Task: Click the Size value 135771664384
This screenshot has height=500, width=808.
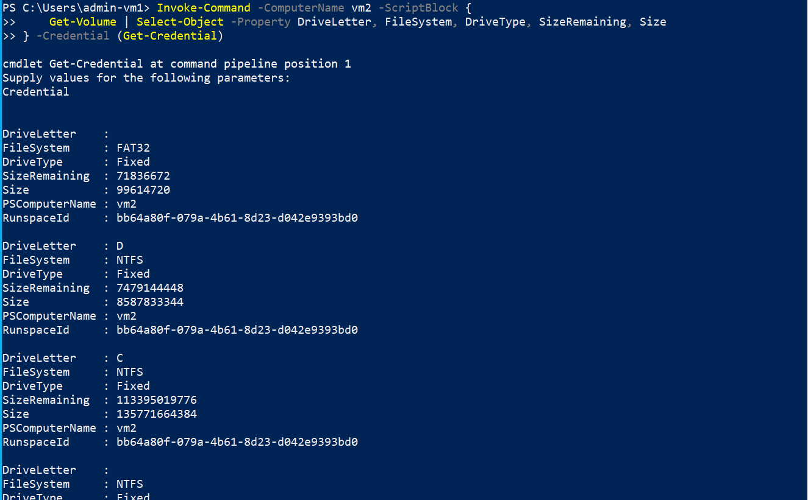Action: [x=157, y=414]
